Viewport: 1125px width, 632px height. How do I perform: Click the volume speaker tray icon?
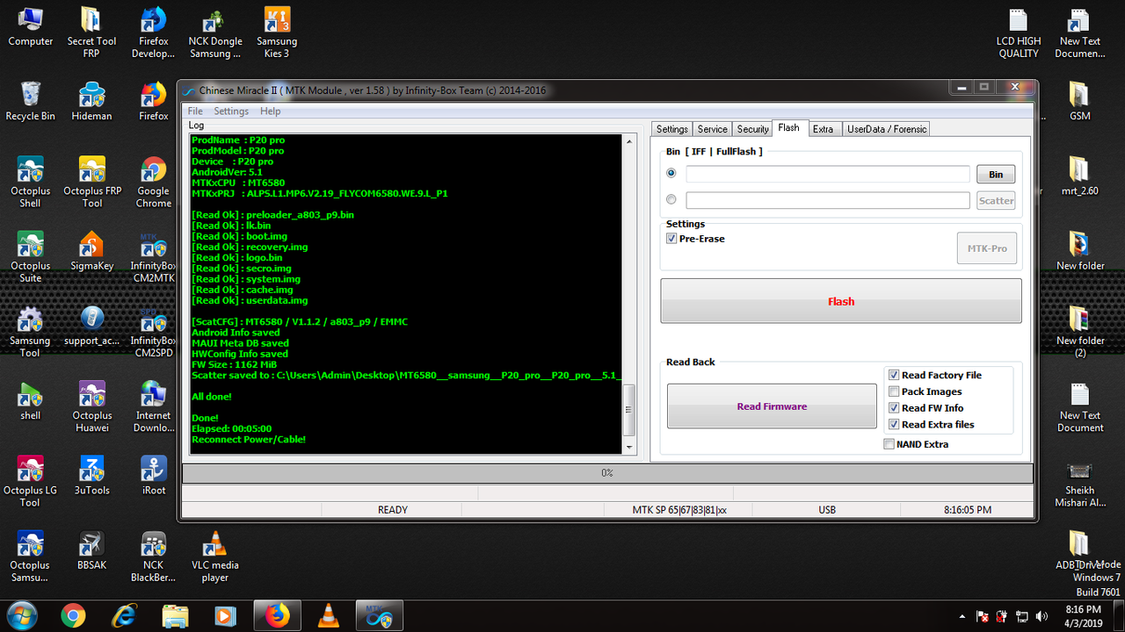[x=1042, y=616]
